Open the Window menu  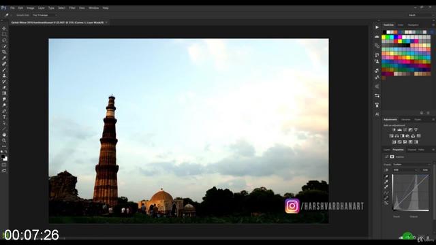tap(94, 8)
